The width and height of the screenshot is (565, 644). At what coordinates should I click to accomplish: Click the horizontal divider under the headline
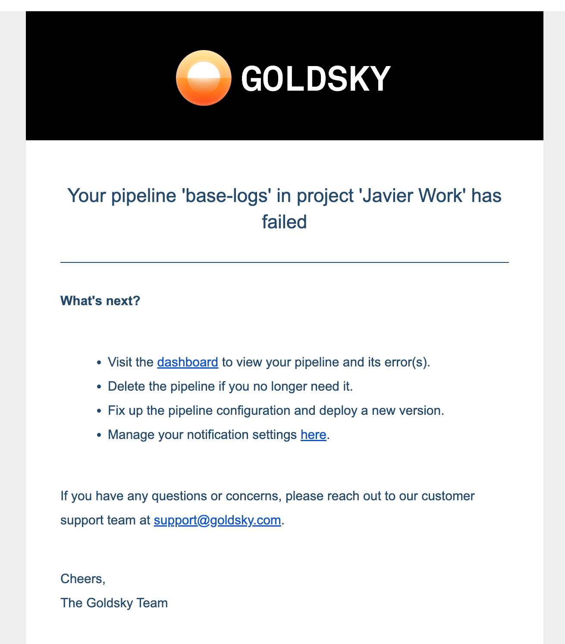click(x=285, y=262)
